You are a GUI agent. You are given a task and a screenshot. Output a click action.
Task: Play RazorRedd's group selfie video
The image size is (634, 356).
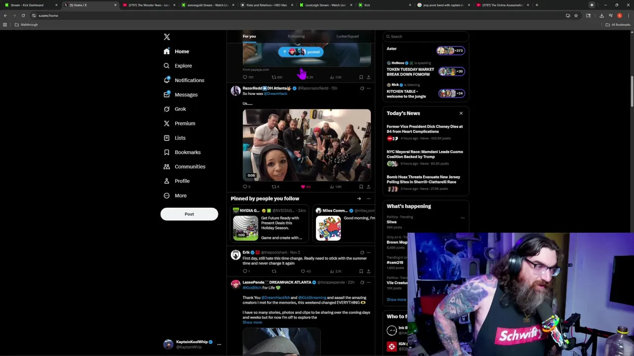pos(307,145)
